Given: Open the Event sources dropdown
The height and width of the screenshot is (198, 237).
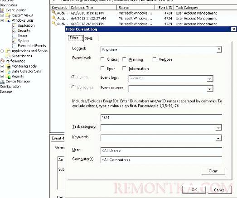Looking at the screenshot, I should coord(210,89).
